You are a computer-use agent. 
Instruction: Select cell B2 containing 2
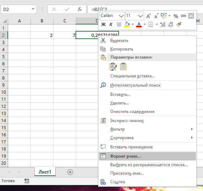point(42,35)
